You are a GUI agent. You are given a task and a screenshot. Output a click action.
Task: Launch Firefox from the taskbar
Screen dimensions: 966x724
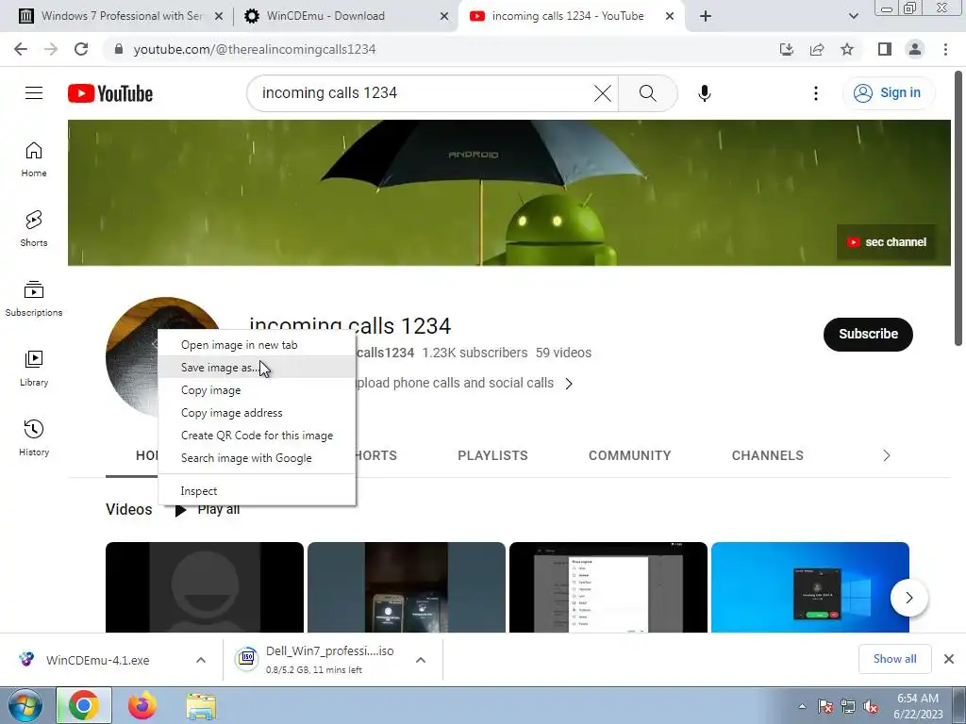142,705
